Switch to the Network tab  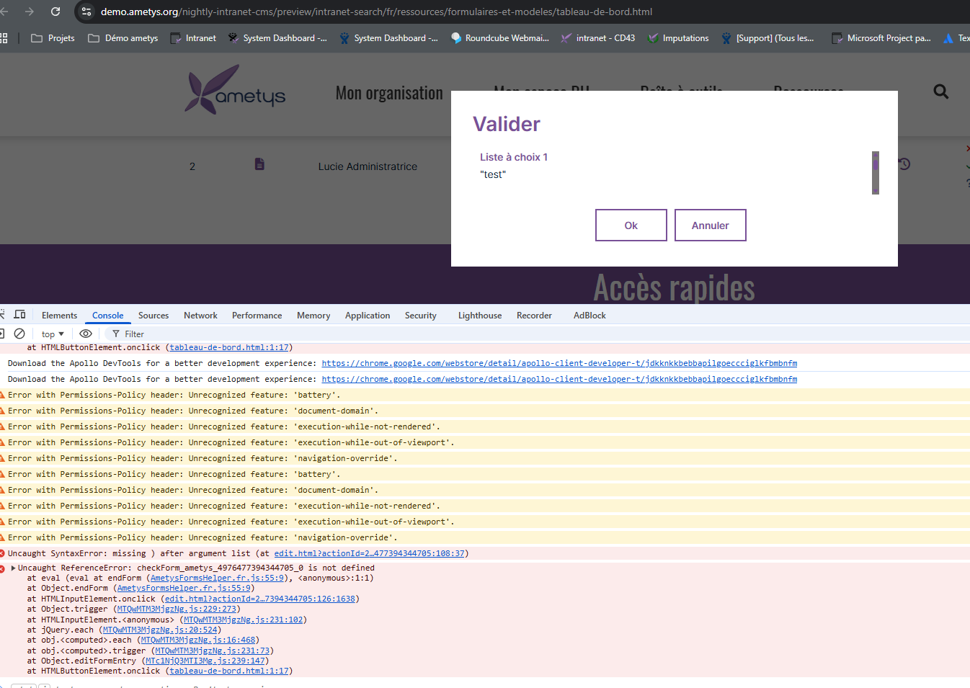(200, 316)
